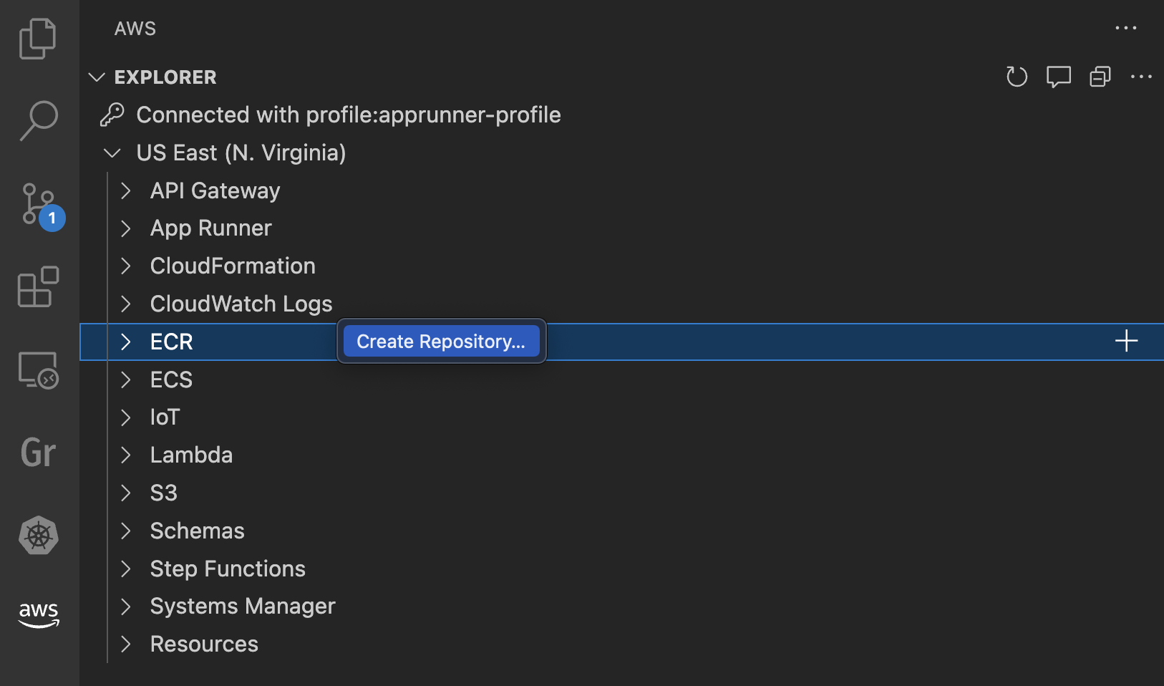Click the Refresh Explorer icon
The height and width of the screenshot is (686, 1164).
pos(1017,77)
